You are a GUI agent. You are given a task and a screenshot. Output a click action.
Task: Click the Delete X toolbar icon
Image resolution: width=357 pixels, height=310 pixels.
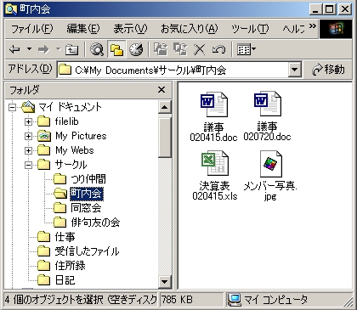pyautogui.click(x=200, y=50)
